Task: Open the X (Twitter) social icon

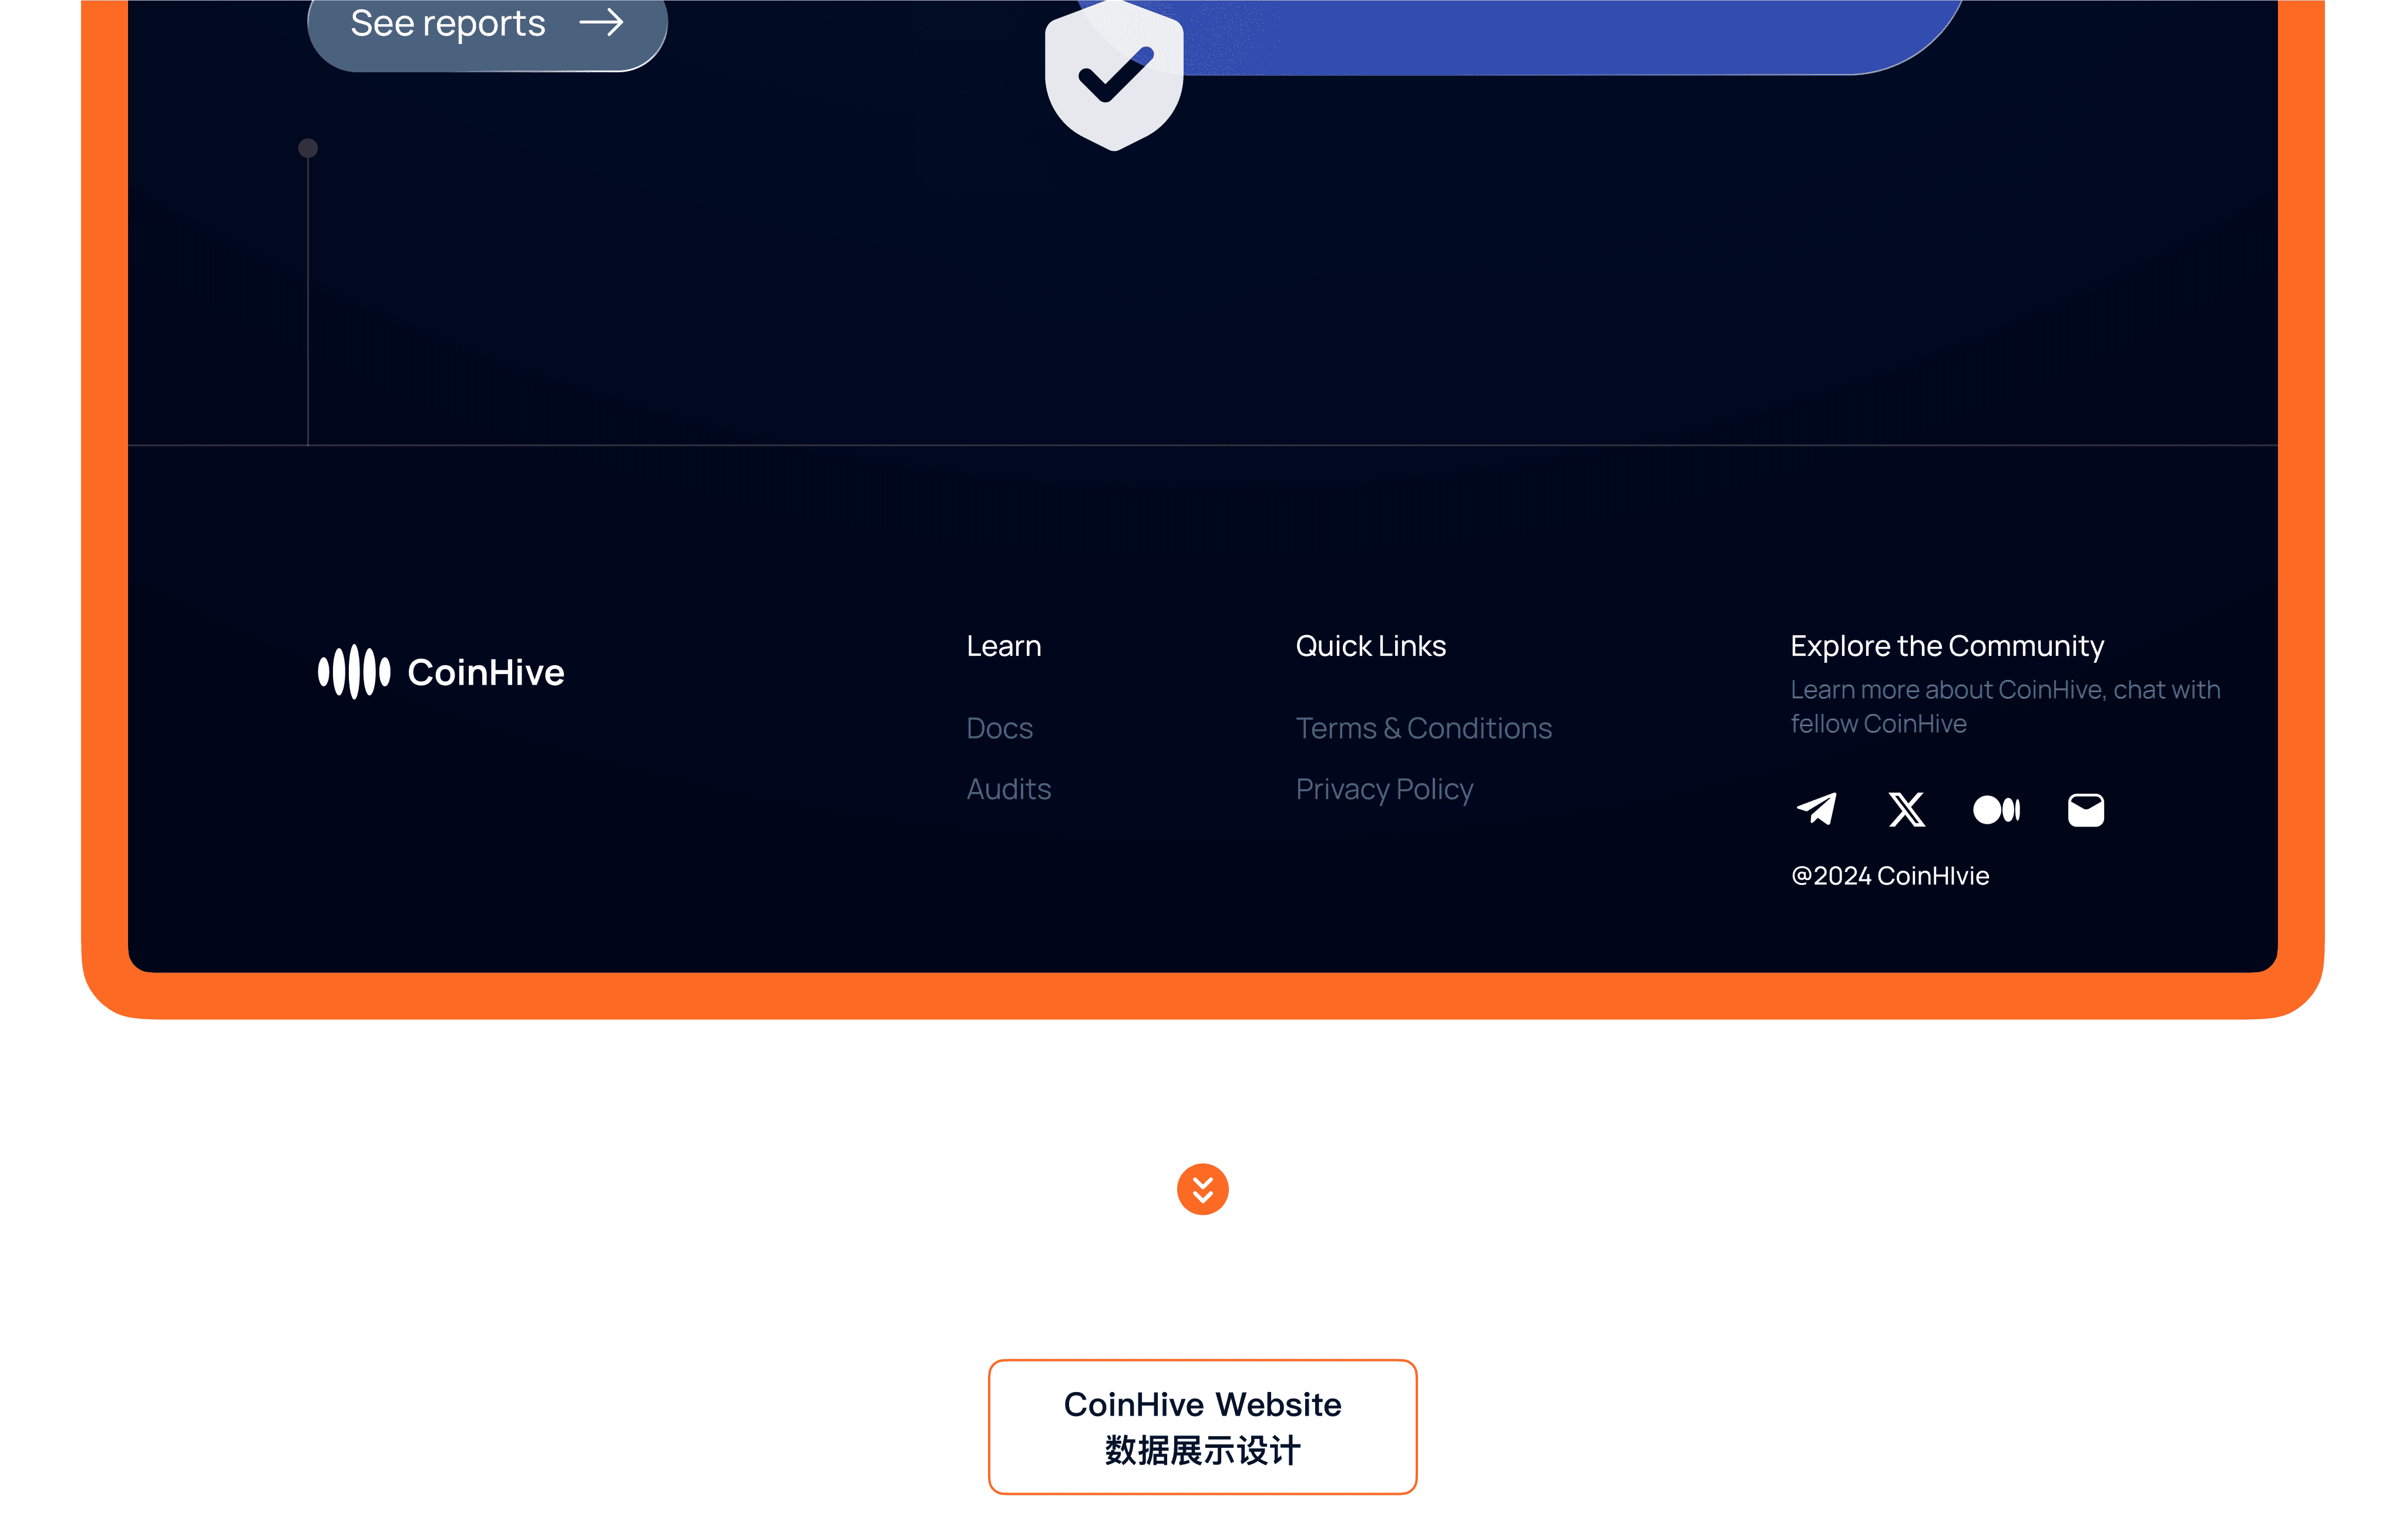Action: point(1906,809)
